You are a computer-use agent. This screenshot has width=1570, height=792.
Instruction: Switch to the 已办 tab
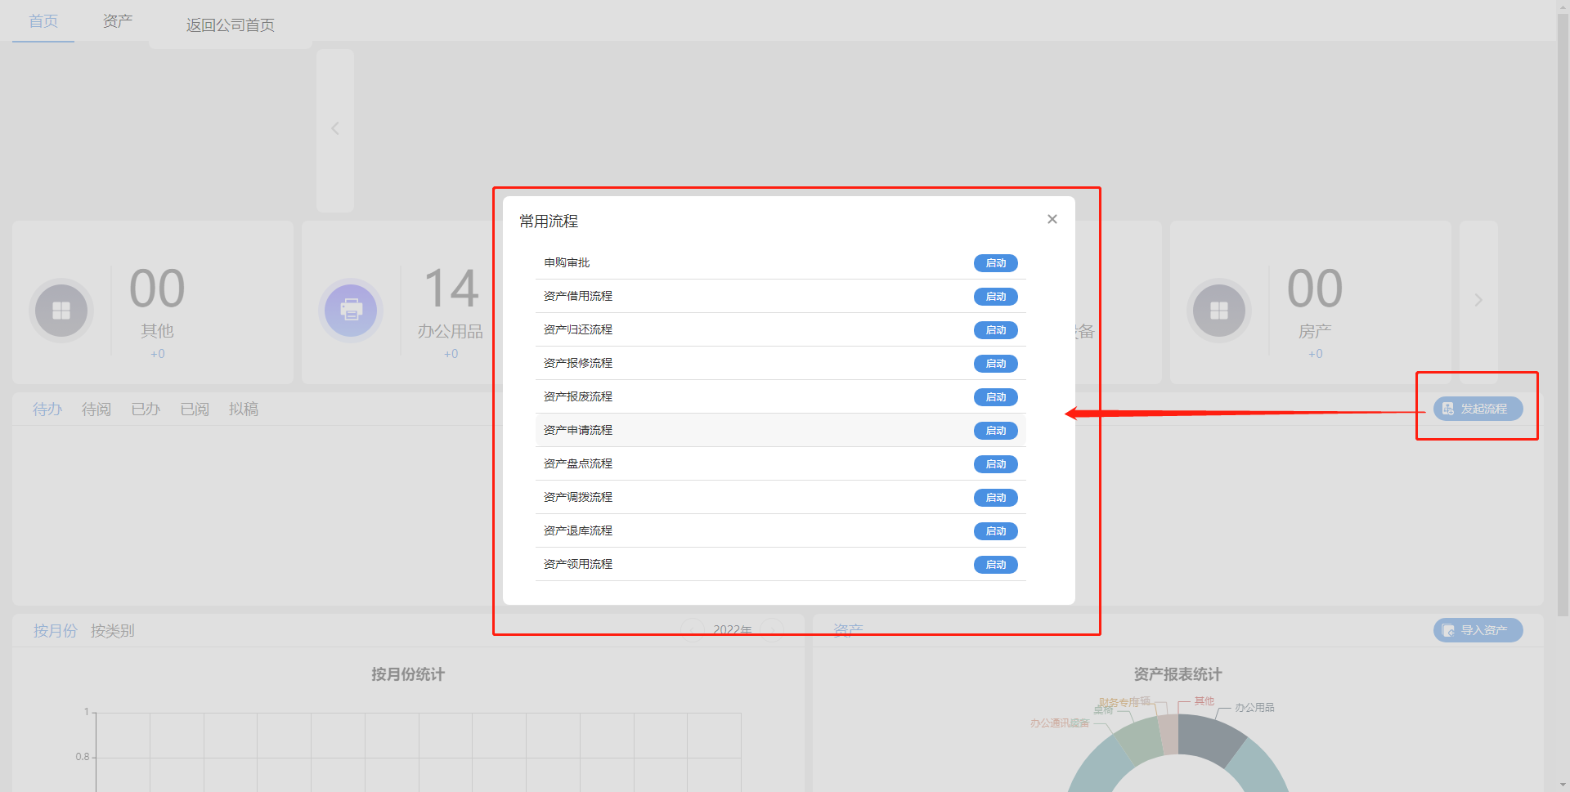click(146, 409)
